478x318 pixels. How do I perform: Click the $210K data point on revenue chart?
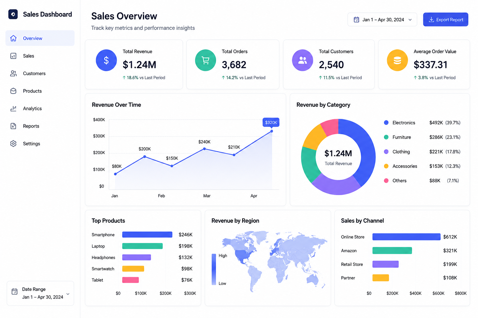tap(234, 155)
